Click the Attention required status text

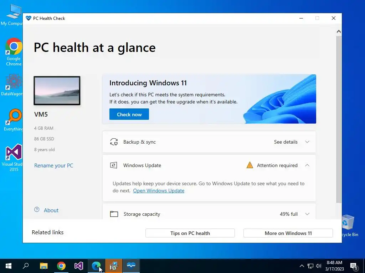click(277, 165)
